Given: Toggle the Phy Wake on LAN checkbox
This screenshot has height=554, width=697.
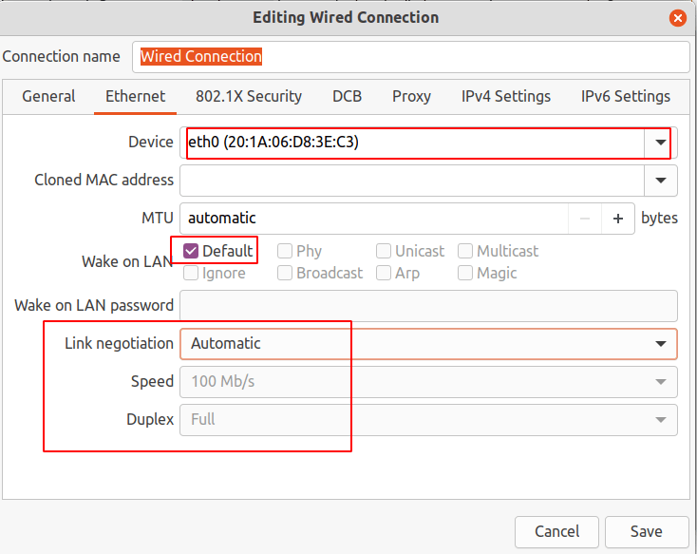Looking at the screenshot, I should (285, 251).
